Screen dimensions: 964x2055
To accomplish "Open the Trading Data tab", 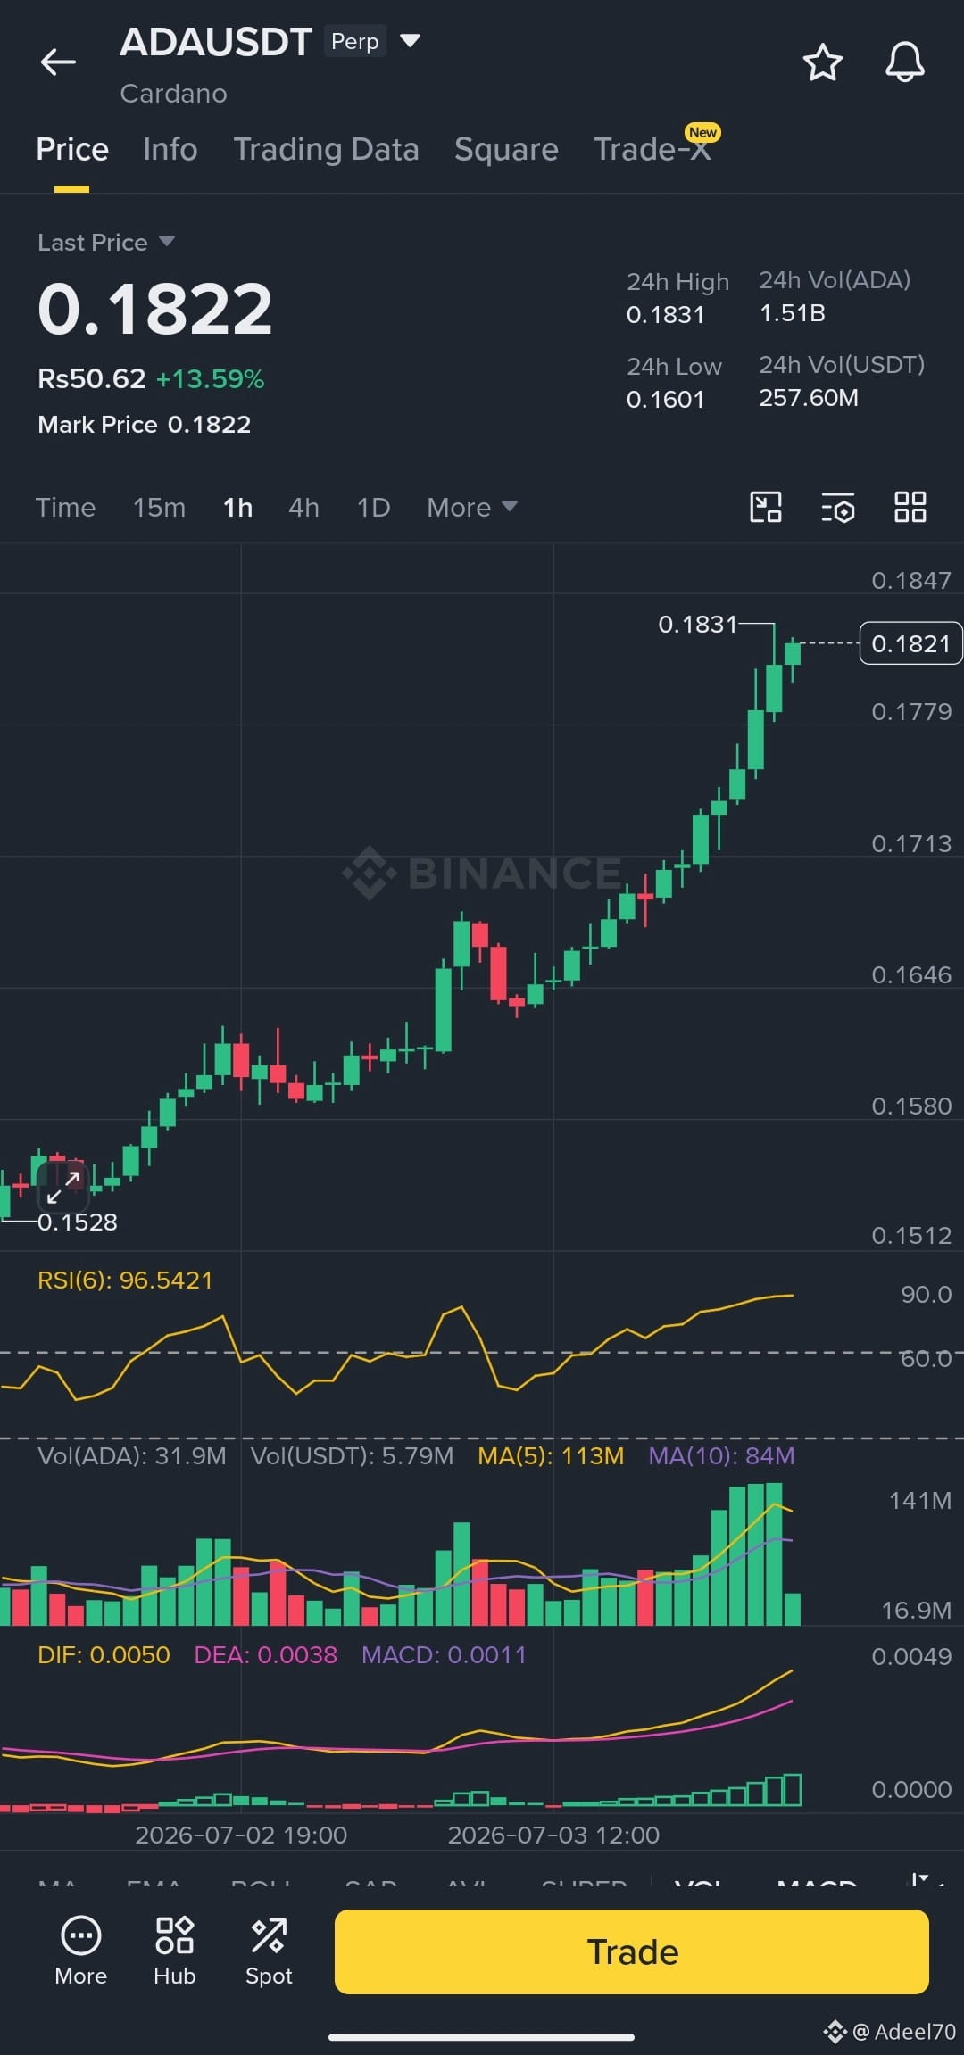I will 326,149.
